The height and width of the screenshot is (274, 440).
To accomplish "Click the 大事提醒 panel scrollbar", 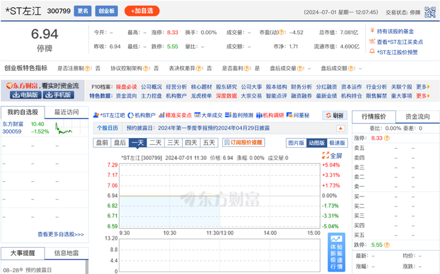I will (87, 267).
